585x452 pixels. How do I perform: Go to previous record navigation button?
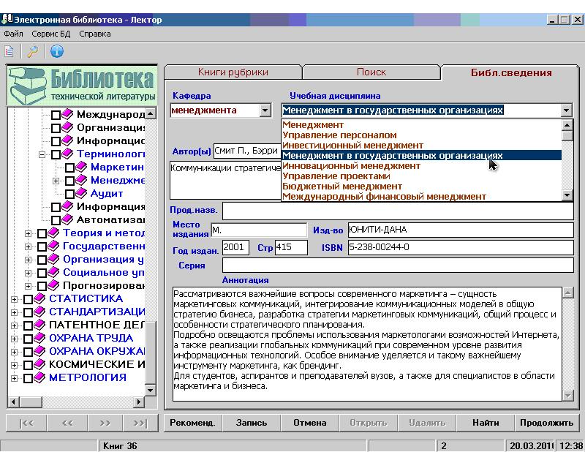[67, 423]
